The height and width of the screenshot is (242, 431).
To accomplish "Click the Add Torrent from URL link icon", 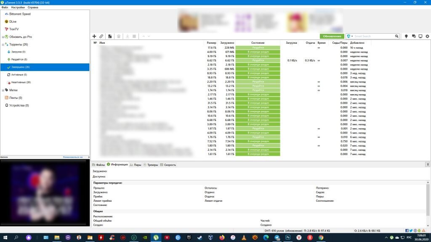I will pyautogui.click(x=101, y=36).
